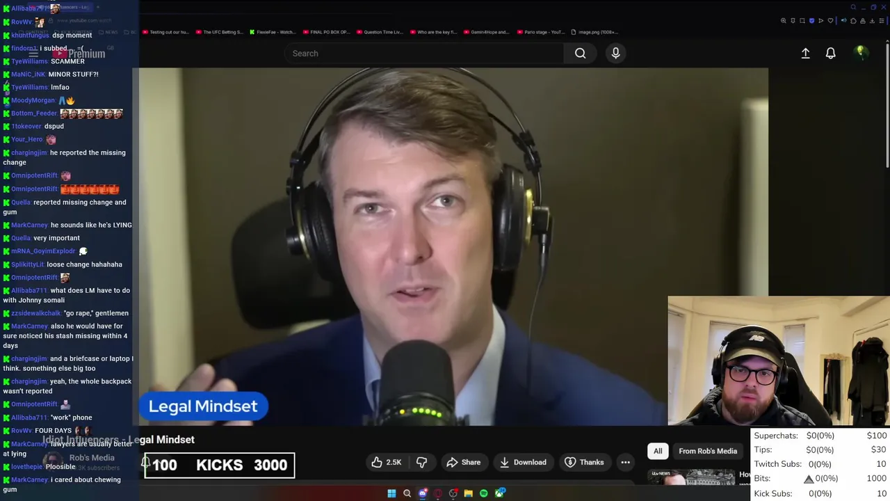Select the From Rob's Media chip
Screen dimensions: 890x501
click(x=708, y=451)
